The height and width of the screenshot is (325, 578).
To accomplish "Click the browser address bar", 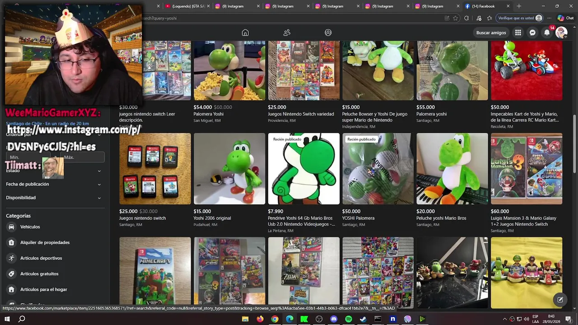I will pyautogui.click(x=289, y=18).
